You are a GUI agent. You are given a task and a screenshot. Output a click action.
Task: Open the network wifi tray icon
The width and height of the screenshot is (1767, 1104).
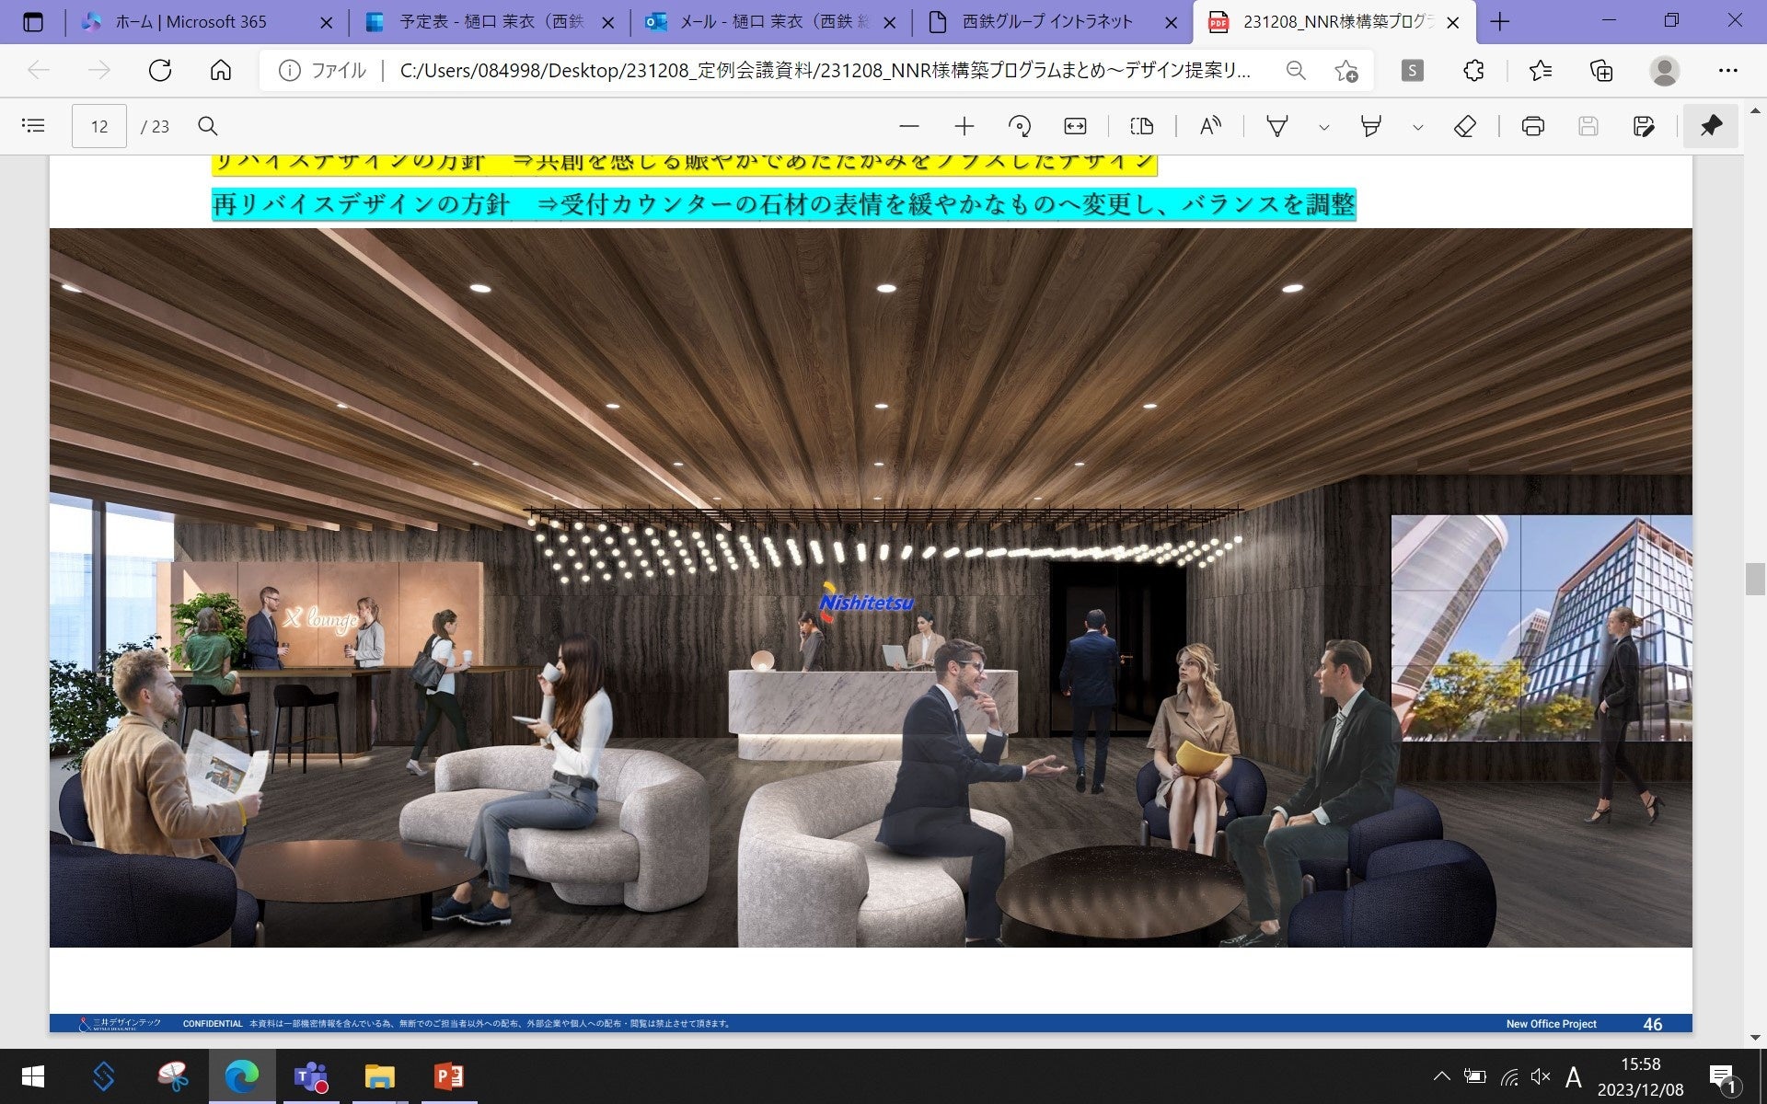pos(1509,1076)
